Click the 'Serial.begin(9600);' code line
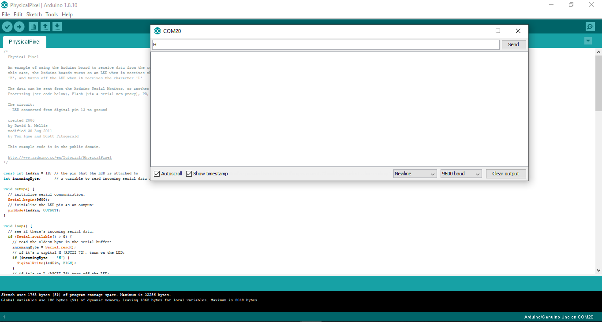 [x=29, y=200]
